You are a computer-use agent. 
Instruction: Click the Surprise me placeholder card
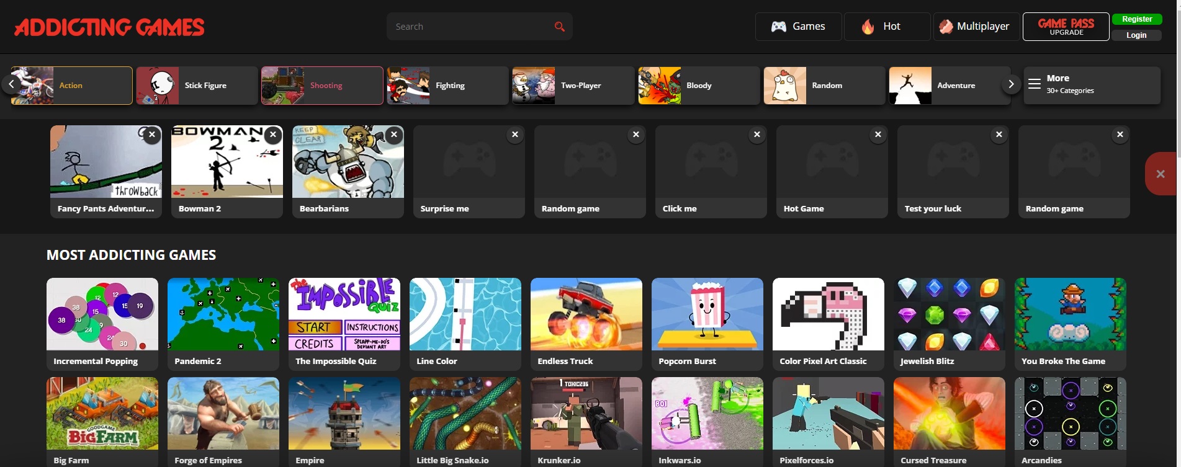469,172
